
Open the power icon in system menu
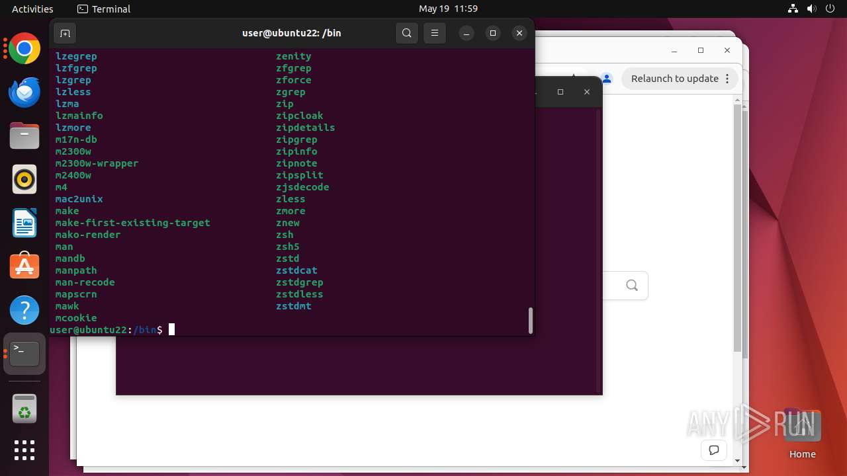830,9
